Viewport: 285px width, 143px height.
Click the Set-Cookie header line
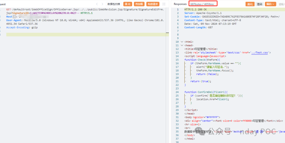(232, 17)
